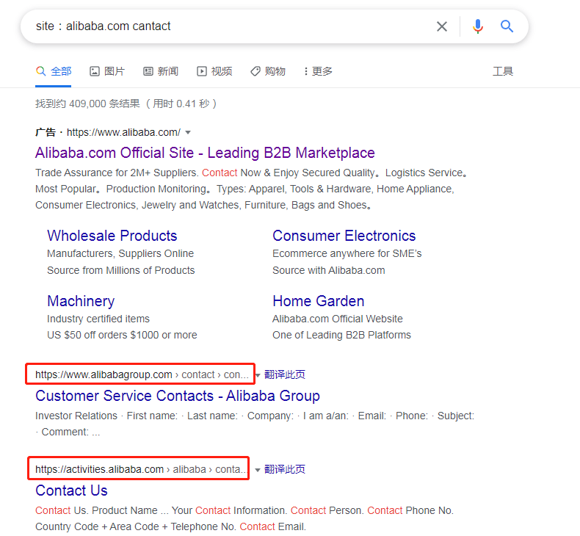Switch to the 视频 (Videos) tab
580x536 pixels.
(214, 71)
